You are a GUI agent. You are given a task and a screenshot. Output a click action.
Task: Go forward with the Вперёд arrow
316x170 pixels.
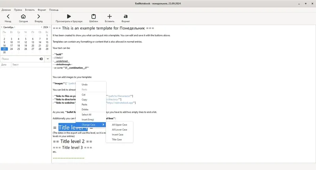38,18
